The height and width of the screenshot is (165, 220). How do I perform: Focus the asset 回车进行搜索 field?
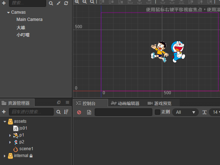click(x=31, y=112)
